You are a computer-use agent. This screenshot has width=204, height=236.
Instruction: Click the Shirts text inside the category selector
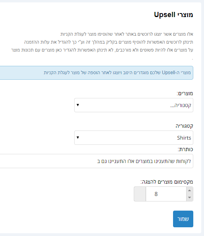(x=184, y=138)
